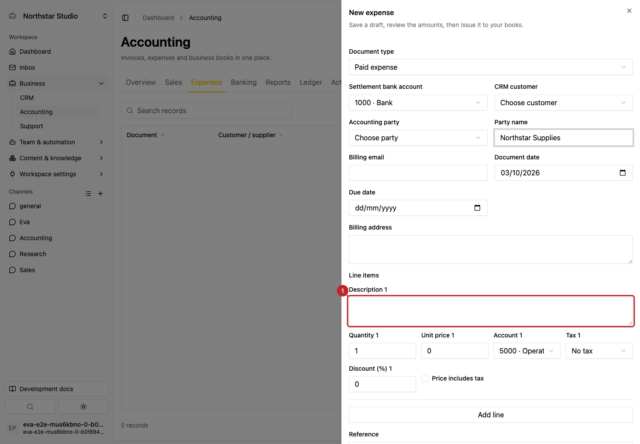Click the Add line button

(491, 415)
